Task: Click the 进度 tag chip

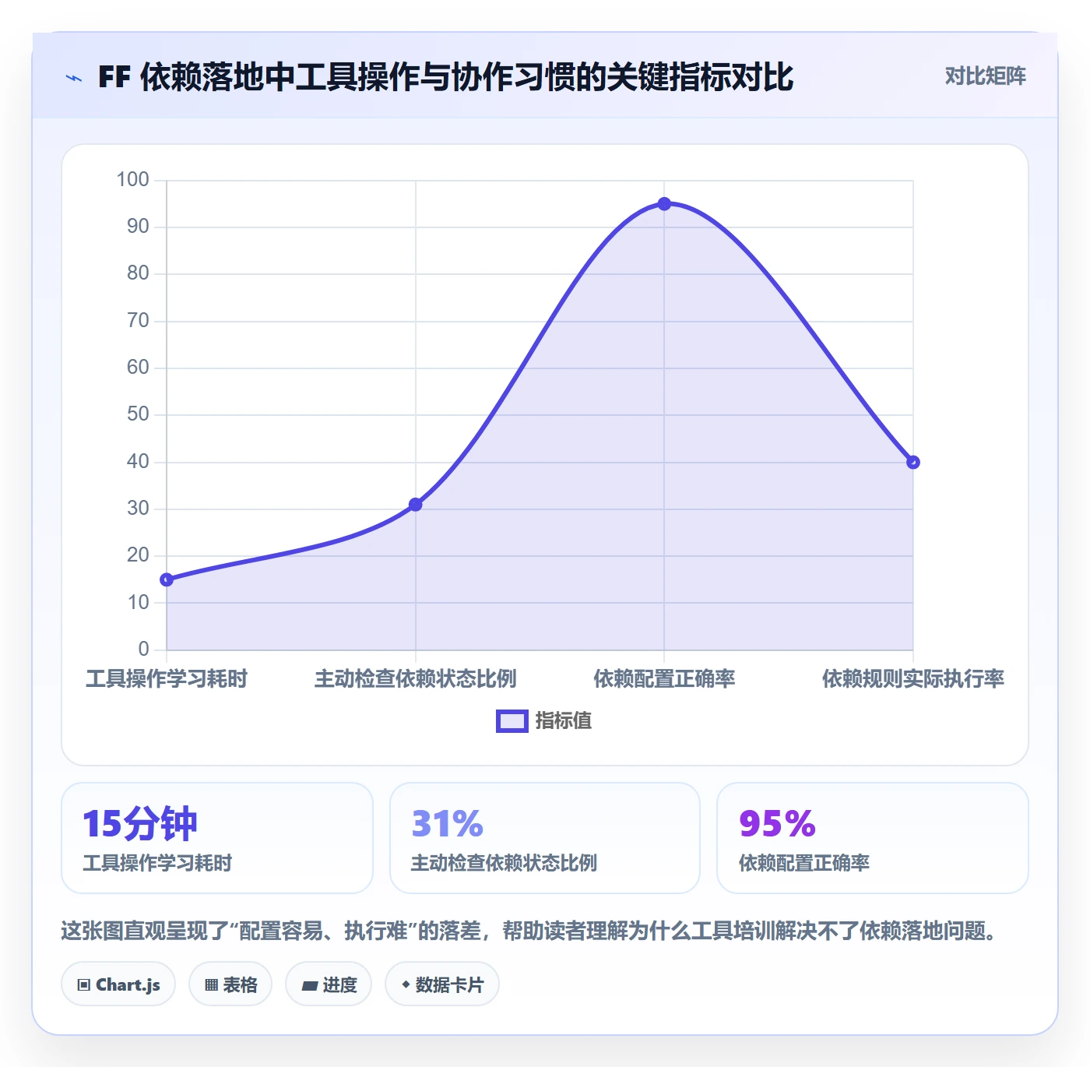Action: point(329,984)
